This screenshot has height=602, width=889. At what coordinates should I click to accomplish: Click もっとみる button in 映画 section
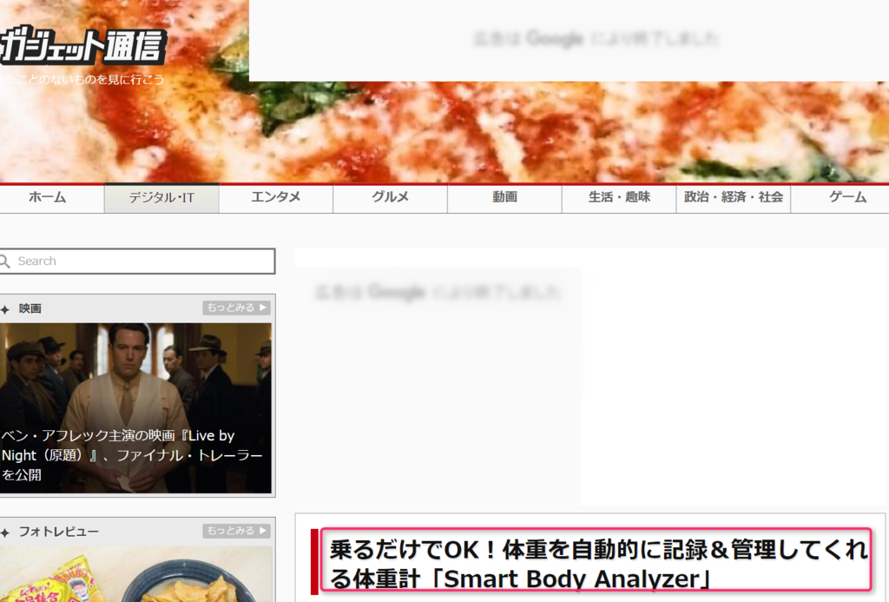click(236, 308)
